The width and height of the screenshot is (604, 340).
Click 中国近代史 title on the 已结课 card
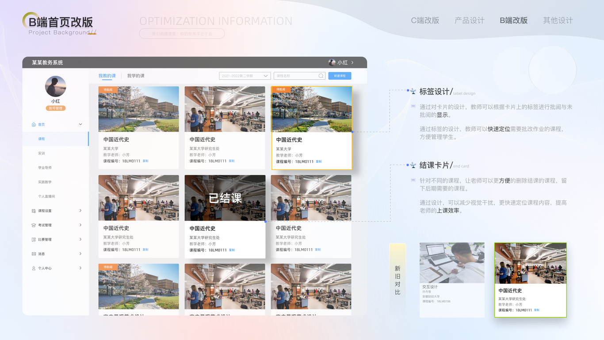click(x=203, y=228)
